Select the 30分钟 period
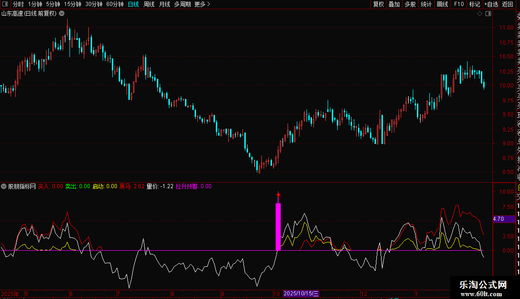Screen dimensions: 520x299 click(94, 4)
